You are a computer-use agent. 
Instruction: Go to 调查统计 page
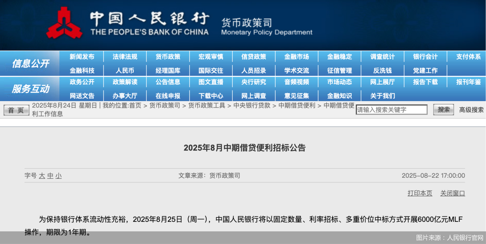click(x=383, y=57)
